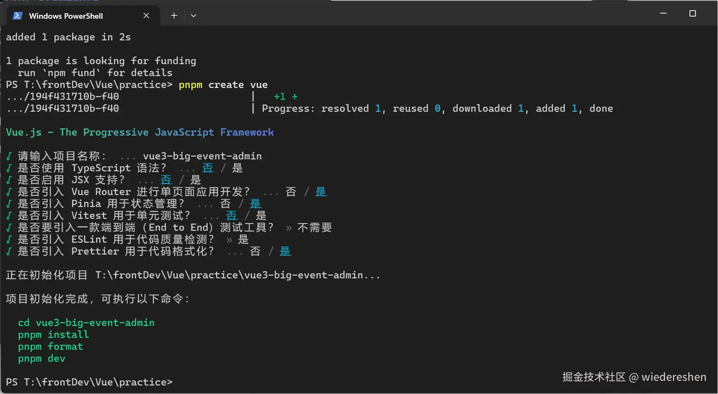Expand the new tab profile dropdown
This screenshot has width=718, height=394.
point(194,16)
